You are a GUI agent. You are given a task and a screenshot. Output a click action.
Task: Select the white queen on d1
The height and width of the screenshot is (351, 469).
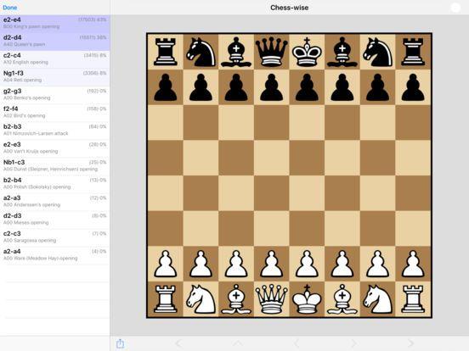pos(272,299)
